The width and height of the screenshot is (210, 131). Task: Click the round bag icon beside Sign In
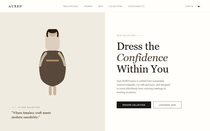[199, 6]
